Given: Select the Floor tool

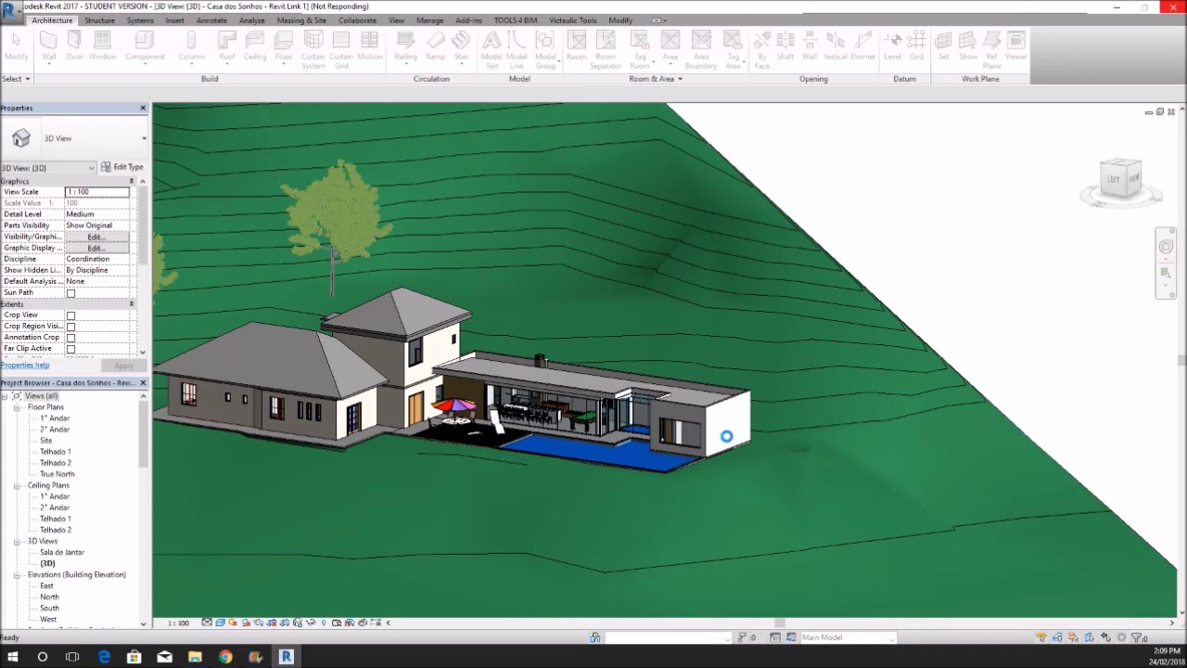Looking at the screenshot, I should click(284, 46).
